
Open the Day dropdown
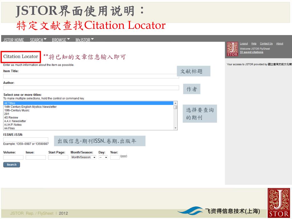tap(103, 157)
